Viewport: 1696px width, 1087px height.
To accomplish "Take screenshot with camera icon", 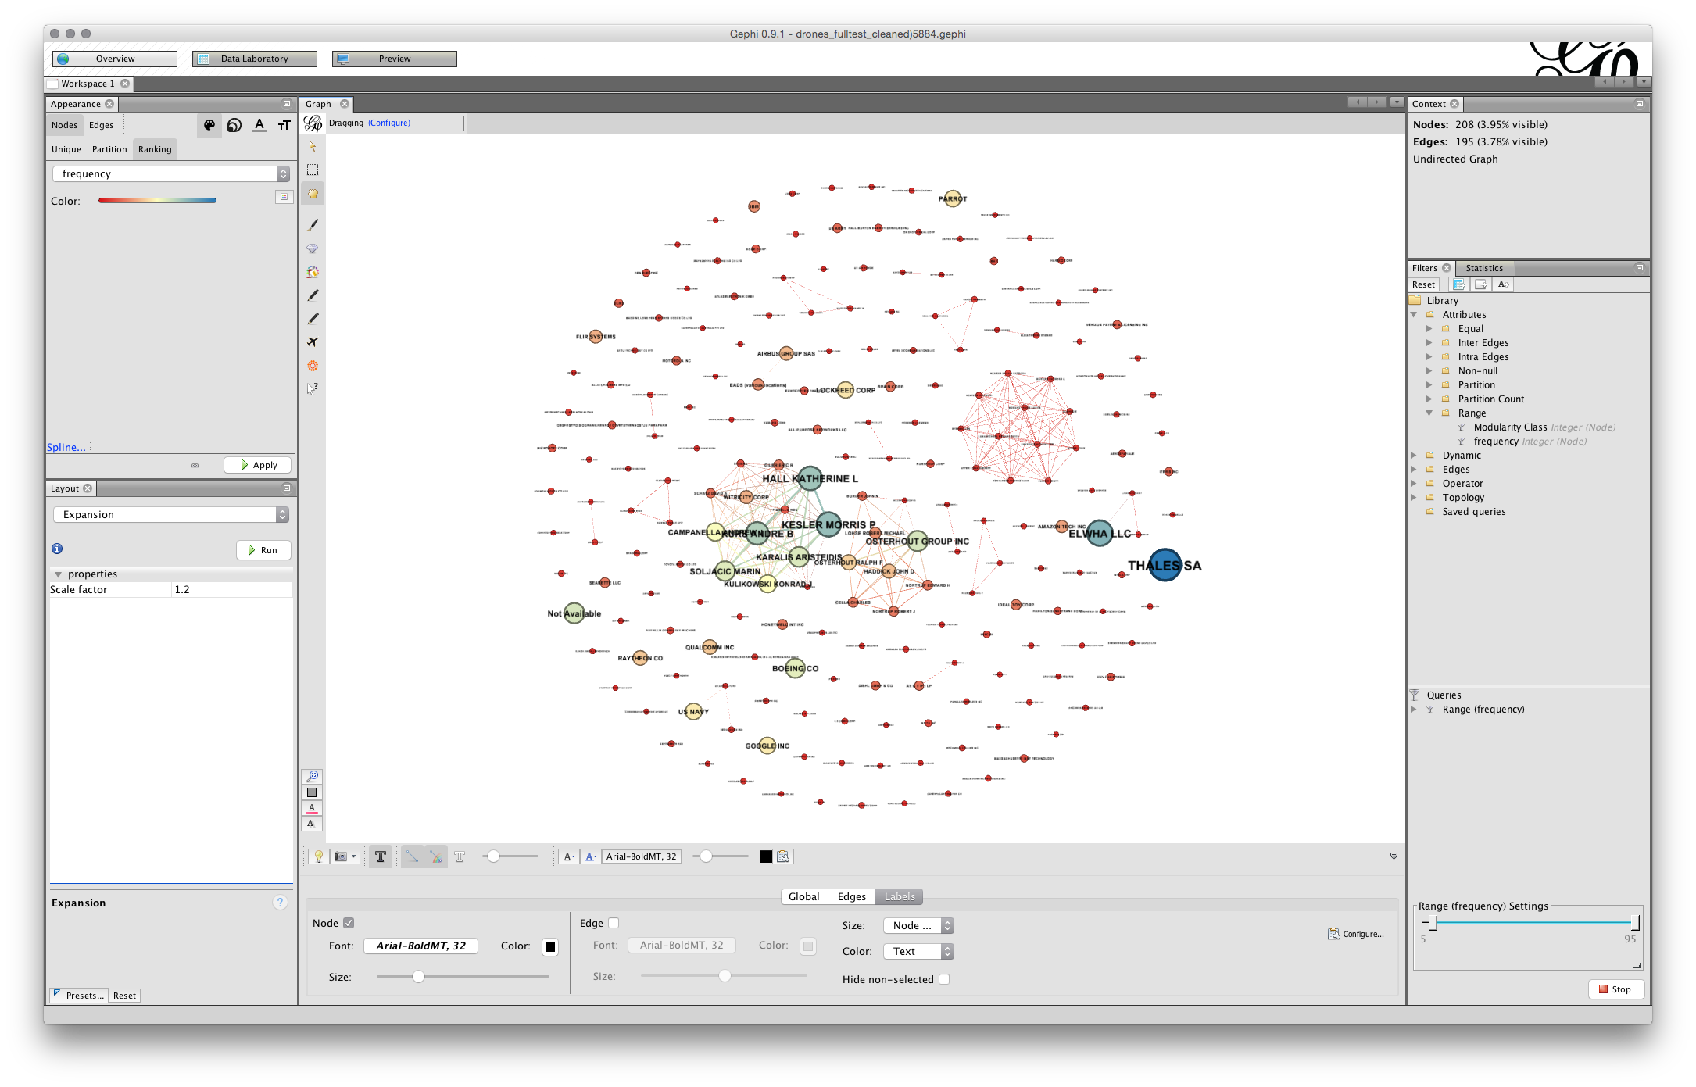I will [341, 856].
